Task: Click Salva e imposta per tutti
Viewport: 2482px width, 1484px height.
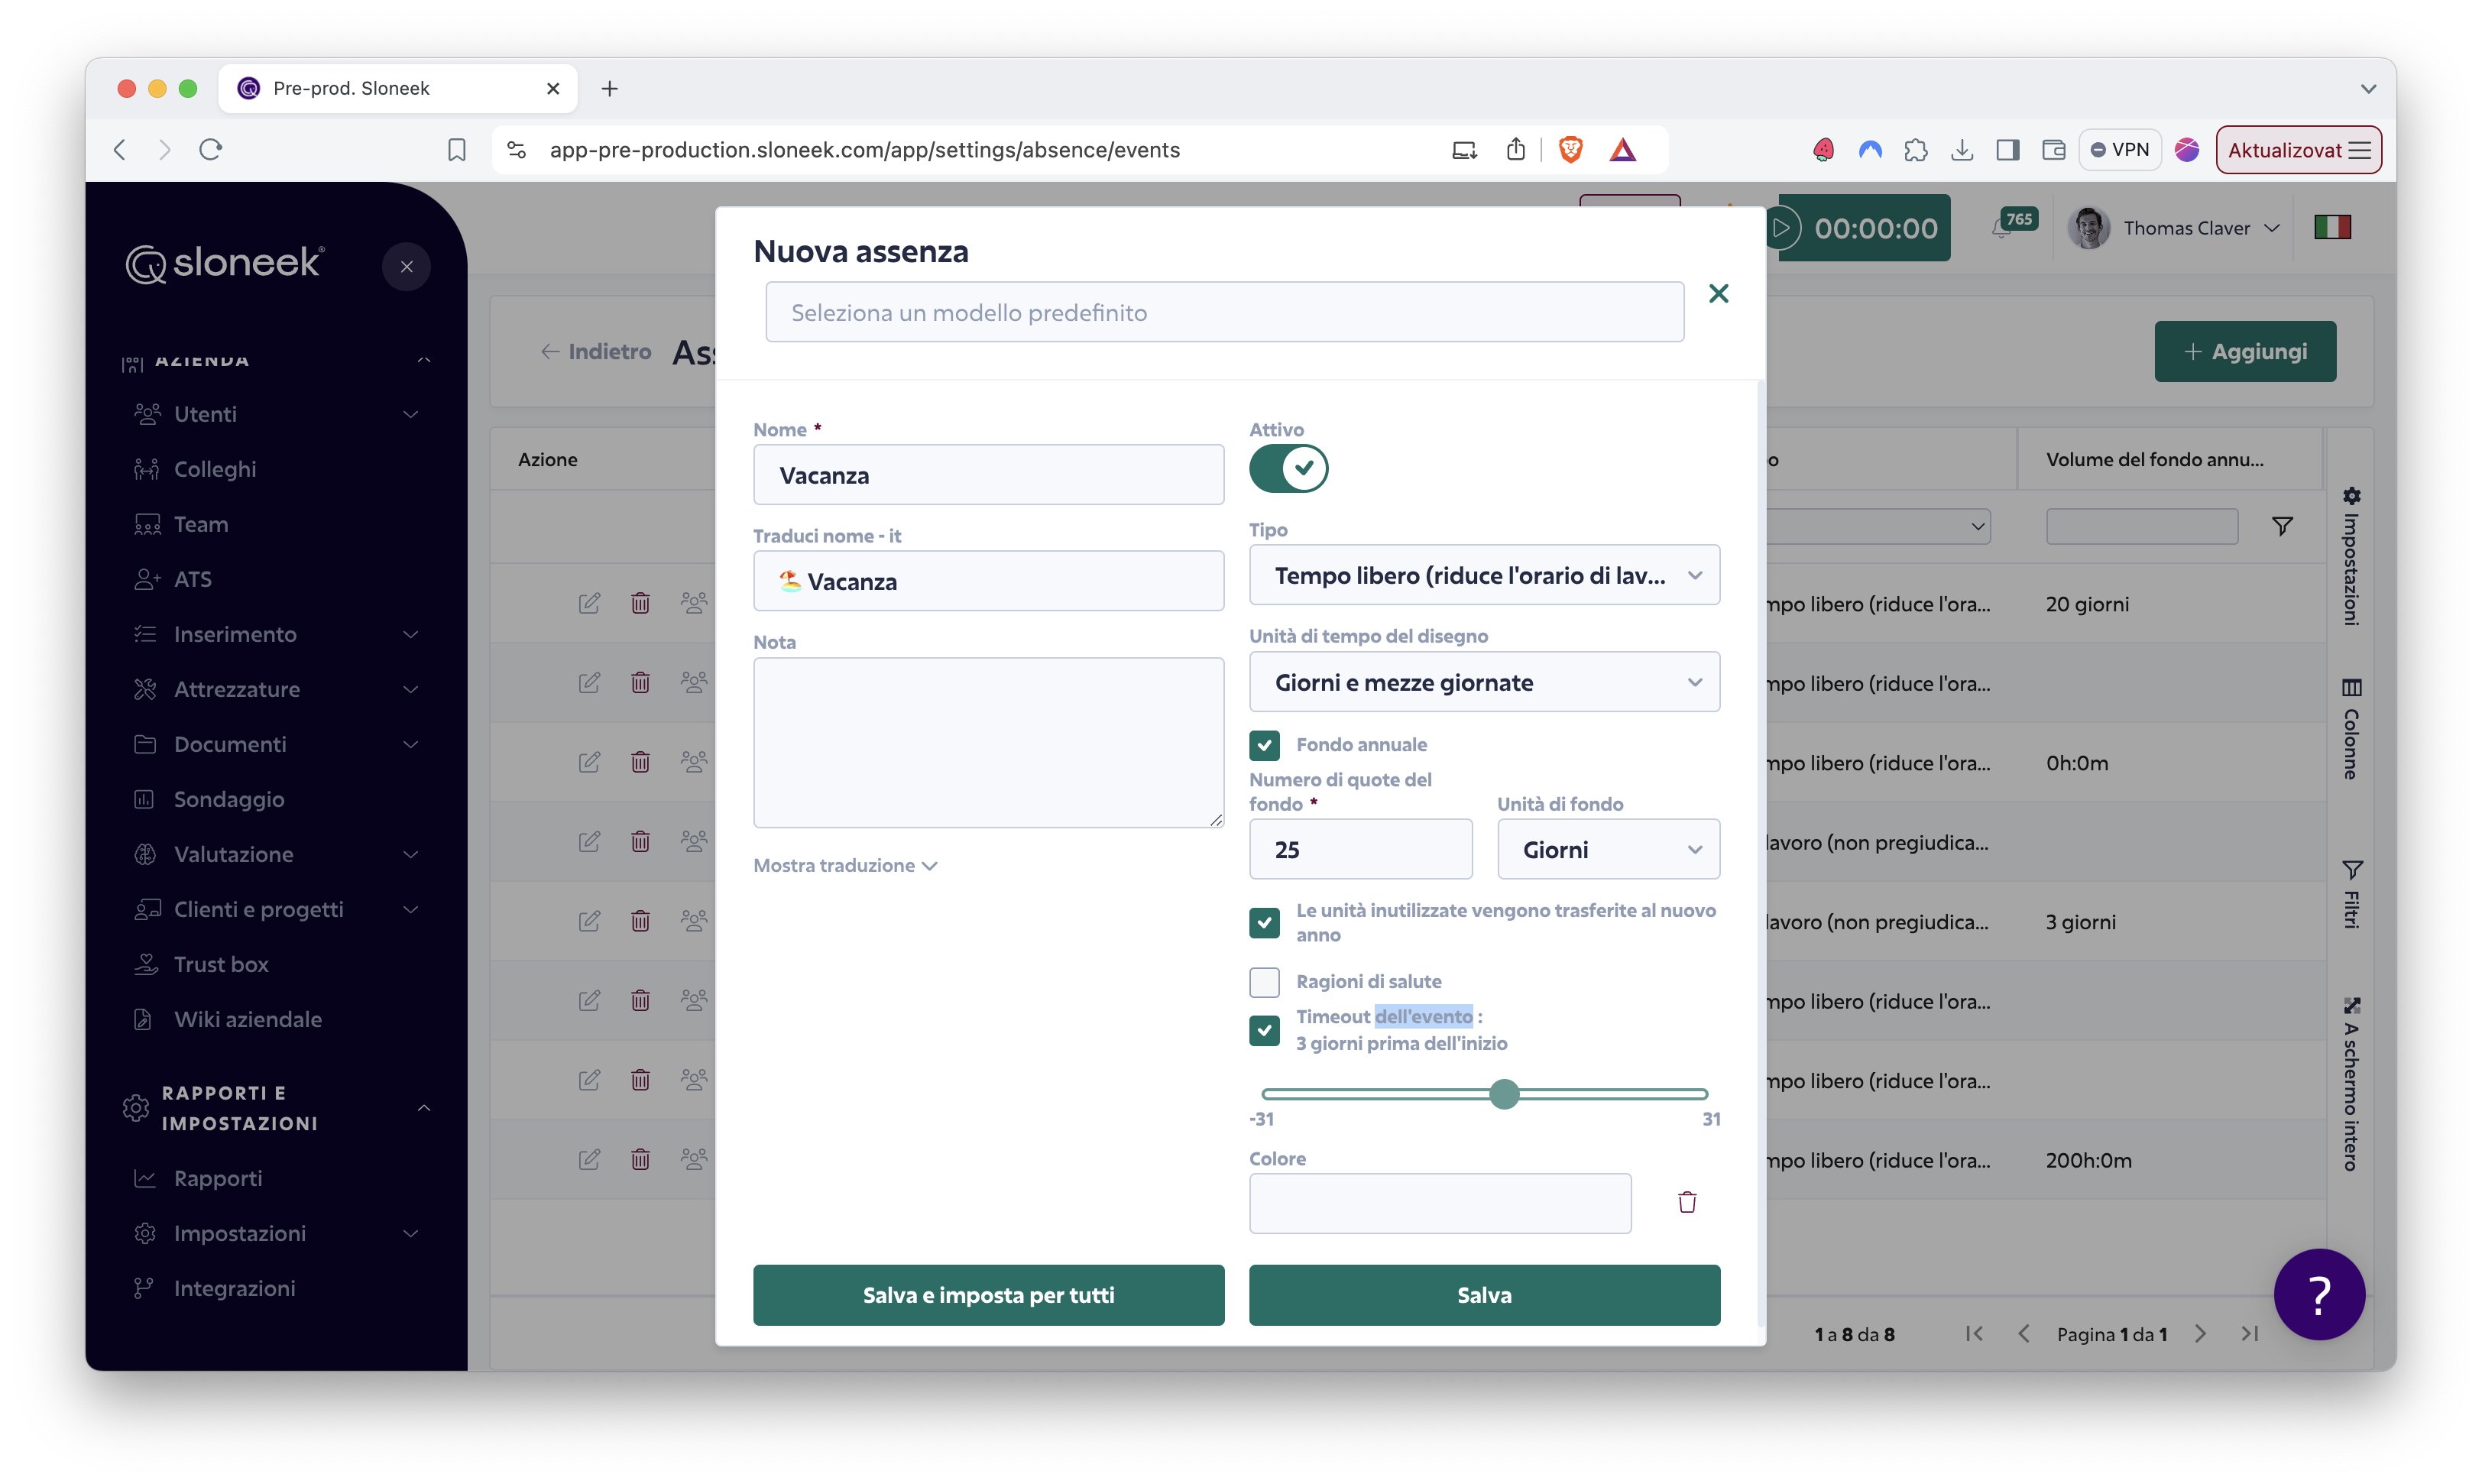Action: tap(988, 1295)
